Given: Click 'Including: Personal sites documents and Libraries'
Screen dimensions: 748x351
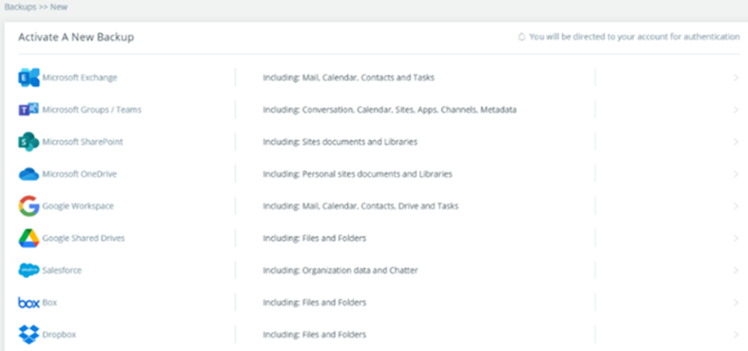Looking at the screenshot, I should pyautogui.click(x=358, y=174).
